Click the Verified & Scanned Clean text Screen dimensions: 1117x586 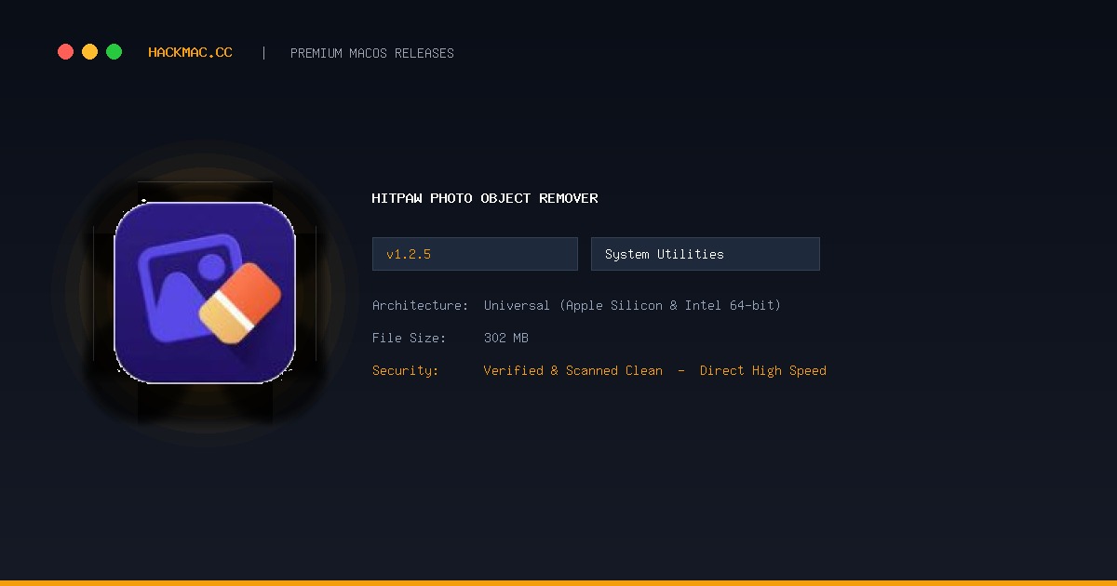pos(573,370)
